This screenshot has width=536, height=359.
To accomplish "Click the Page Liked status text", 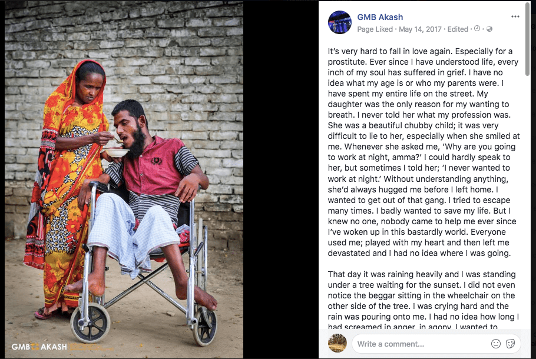I will (x=375, y=29).
